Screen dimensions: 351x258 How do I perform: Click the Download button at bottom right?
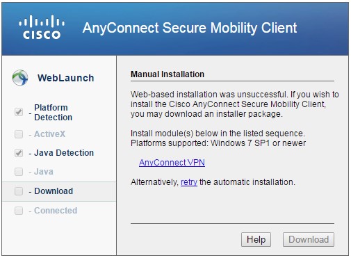(309, 239)
